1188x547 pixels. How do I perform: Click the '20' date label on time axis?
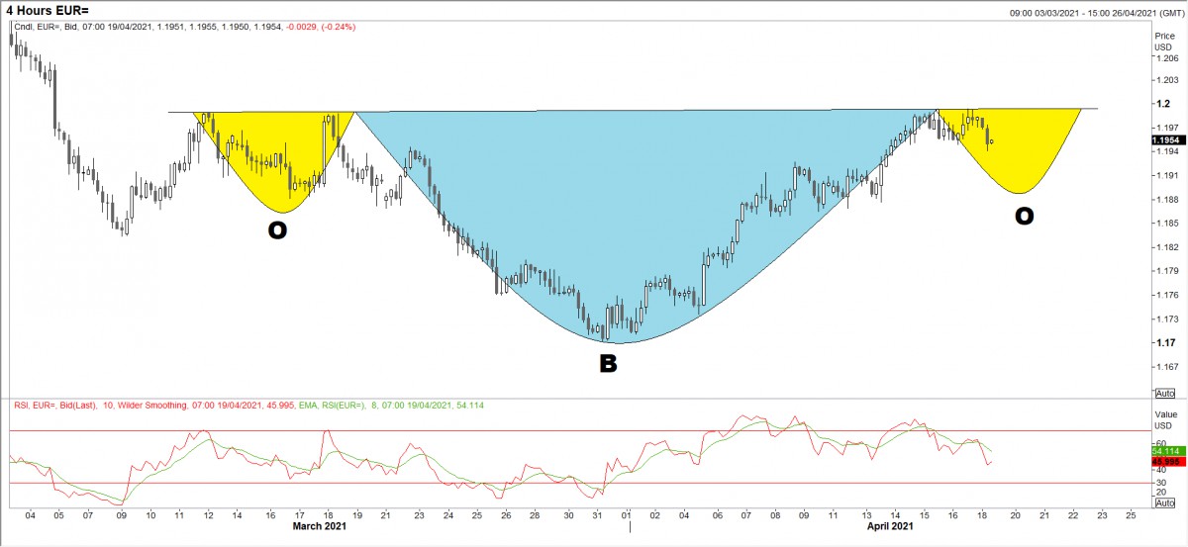coord(1016,515)
